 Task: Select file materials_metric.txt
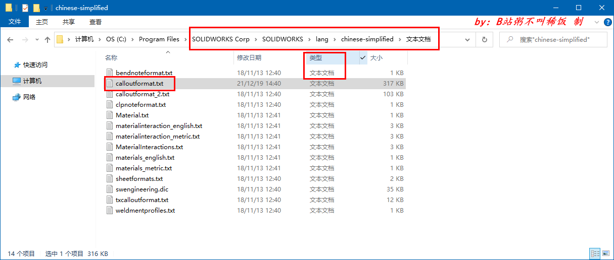pyautogui.click(x=144, y=168)
